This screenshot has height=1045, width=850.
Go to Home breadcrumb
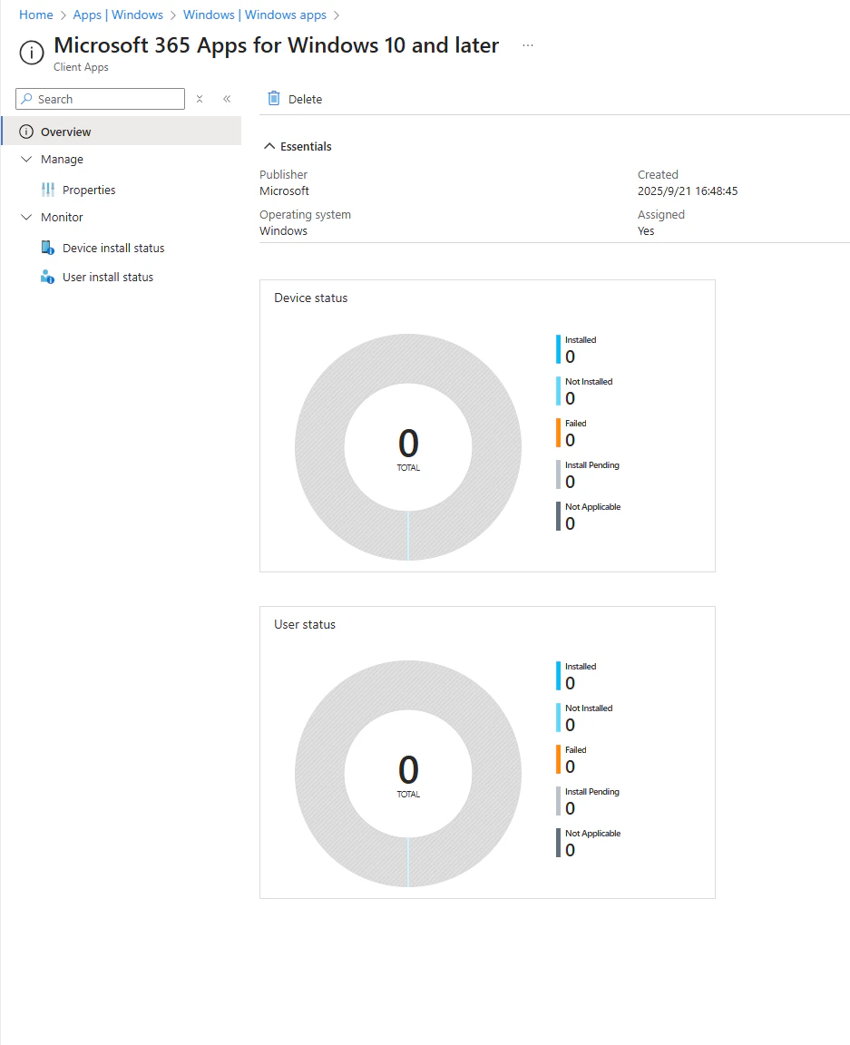36,15
